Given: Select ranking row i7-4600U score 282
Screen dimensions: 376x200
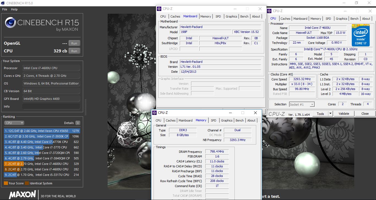Looking at the screenshot, I should click(x=42, y=169).
